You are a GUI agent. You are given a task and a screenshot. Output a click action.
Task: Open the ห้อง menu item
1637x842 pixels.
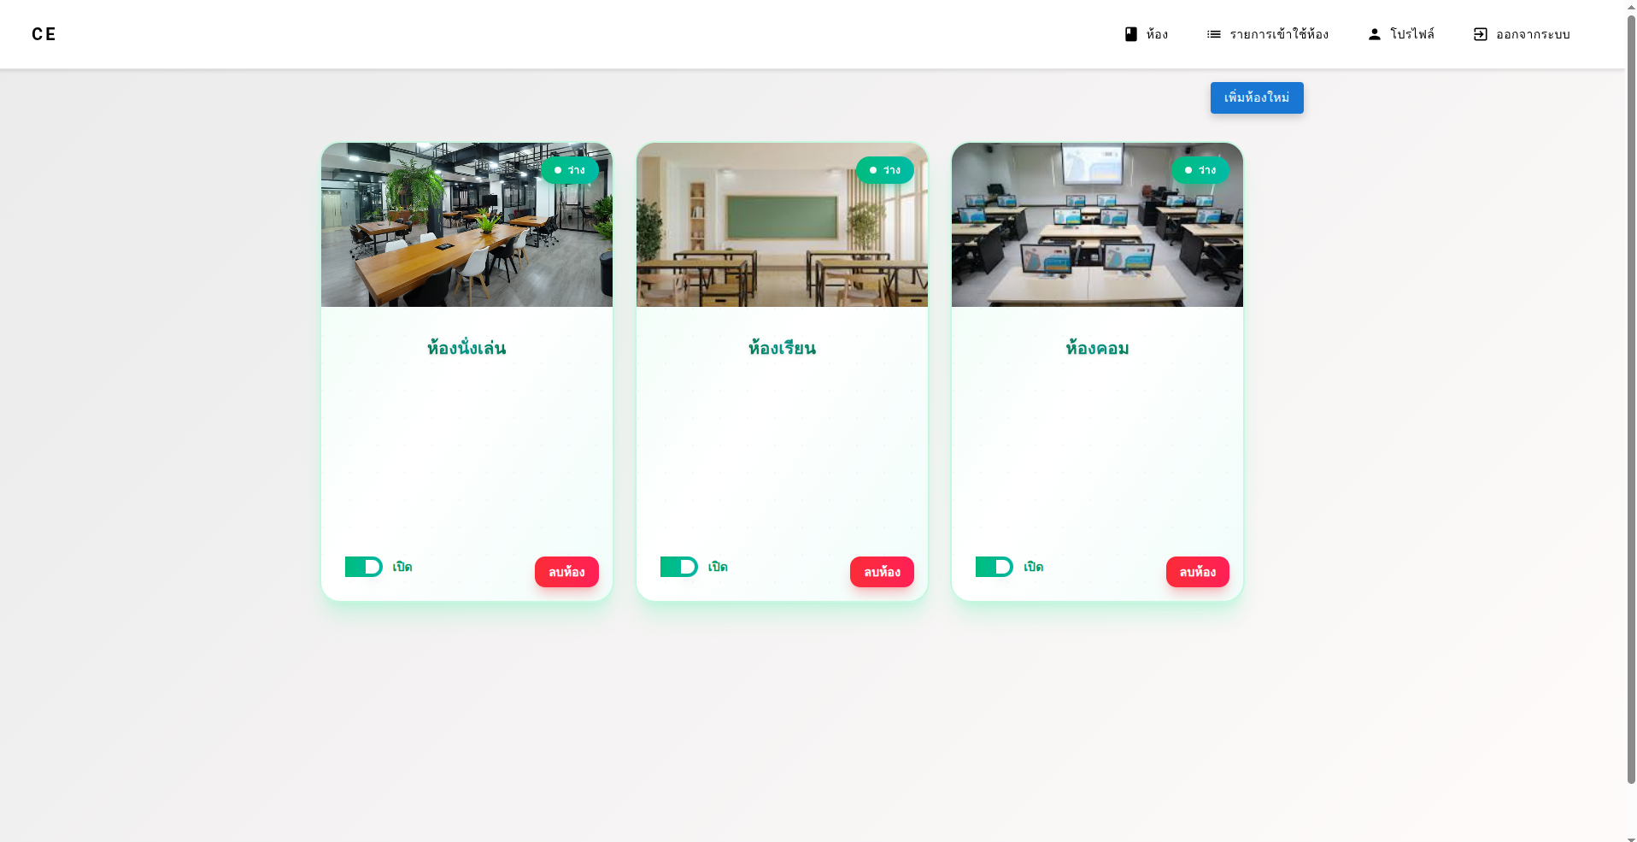[1155, 34]
